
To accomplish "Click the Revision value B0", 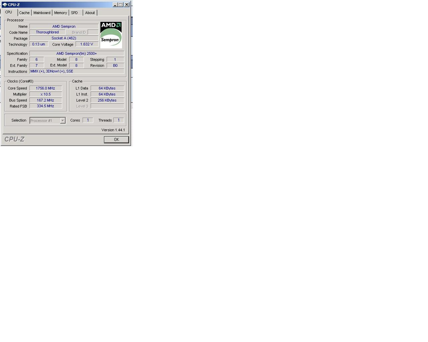I will pos(115,65).
